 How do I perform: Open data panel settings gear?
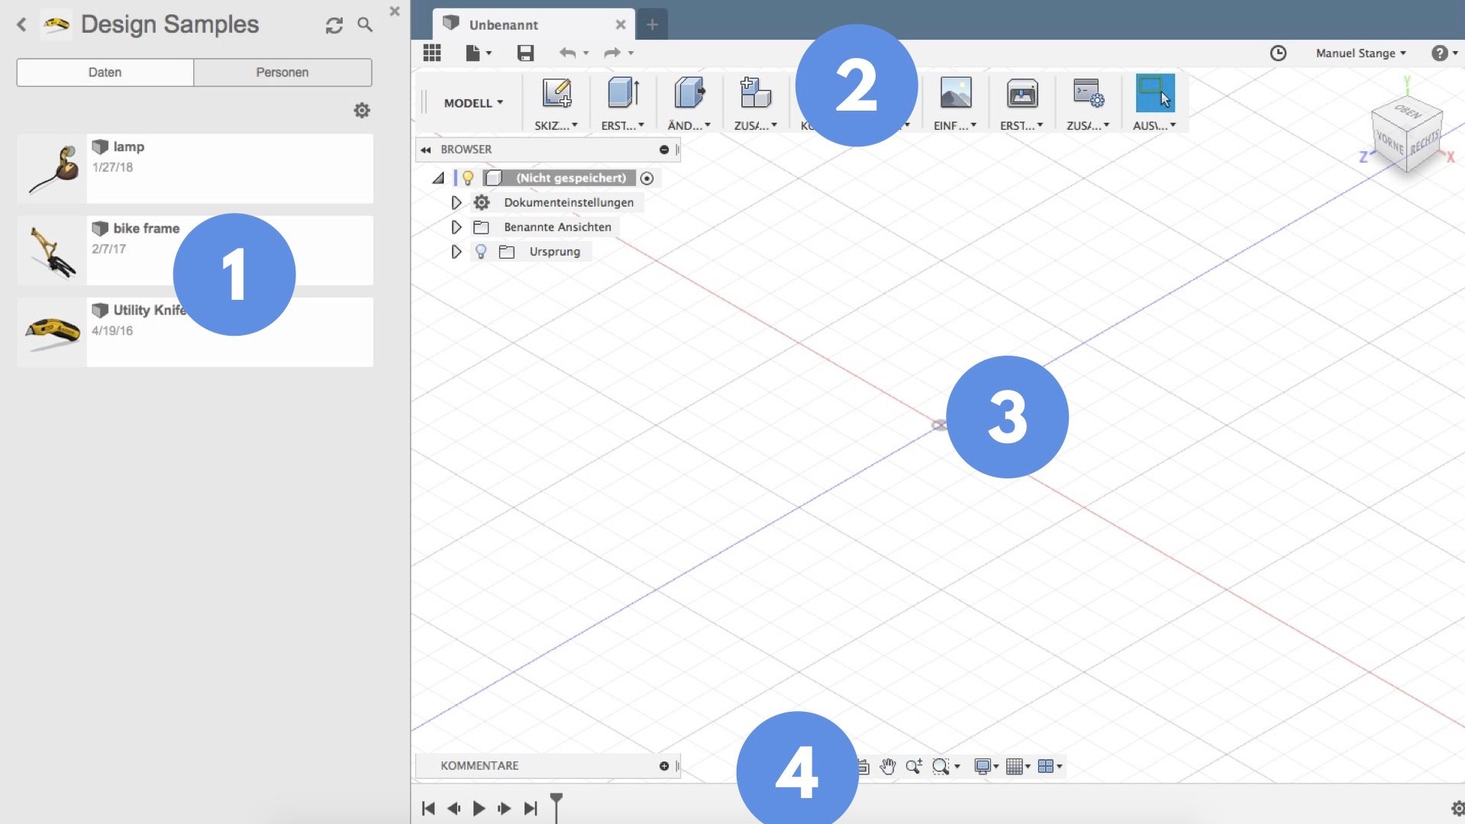(x=362, y=111)
